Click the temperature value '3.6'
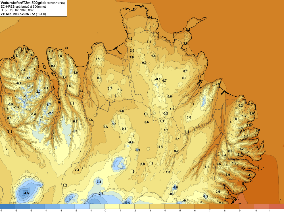 click(x=27, y=49)
